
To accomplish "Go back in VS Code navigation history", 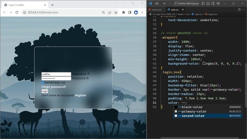I will [164, 3].
